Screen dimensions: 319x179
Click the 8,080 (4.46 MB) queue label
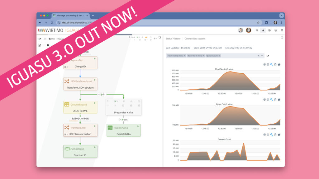(80, 118)
